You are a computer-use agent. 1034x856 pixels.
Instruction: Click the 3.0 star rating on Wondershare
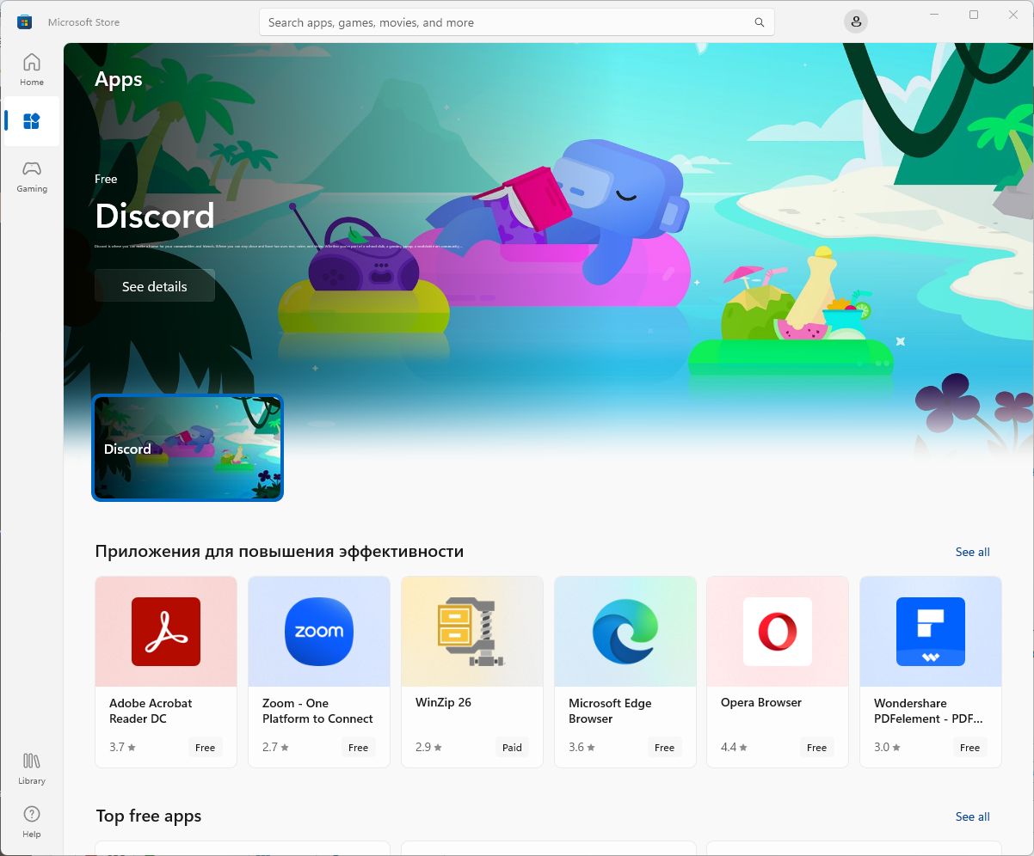888,747
